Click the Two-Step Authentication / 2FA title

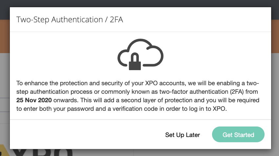[70, 20]
